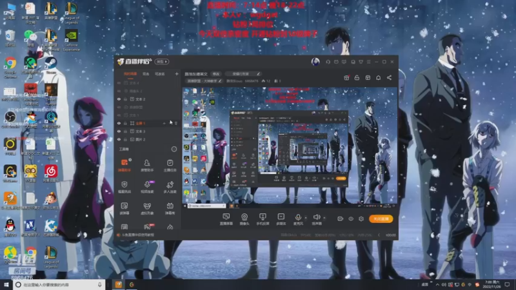Toggle visibility of 全屏 1 layer
The height and width of the screenshot is (290, 516).
click(x=119, y=123)
